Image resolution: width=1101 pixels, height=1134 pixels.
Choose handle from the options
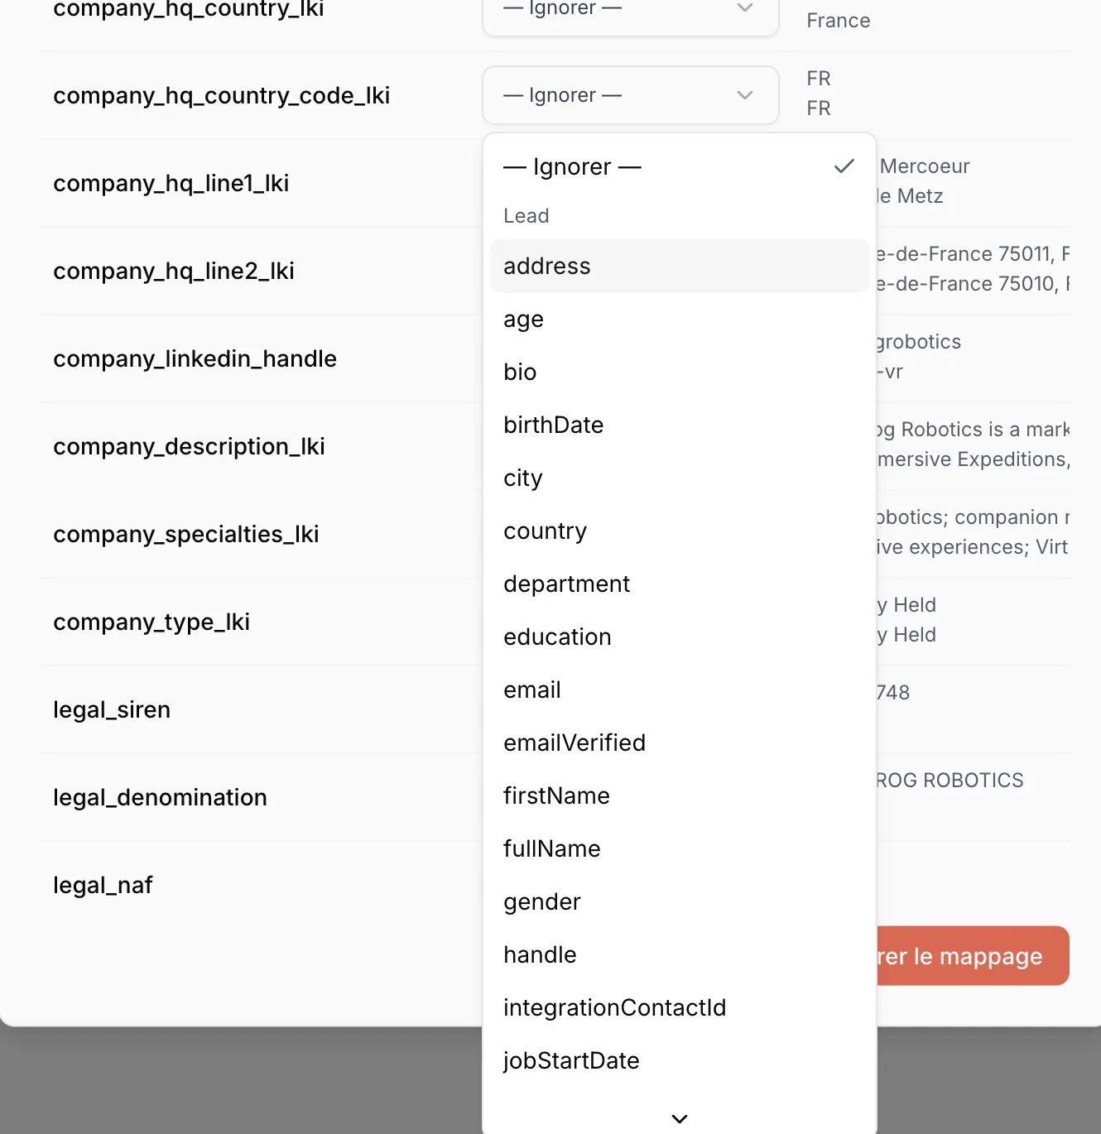pos(679,954)
